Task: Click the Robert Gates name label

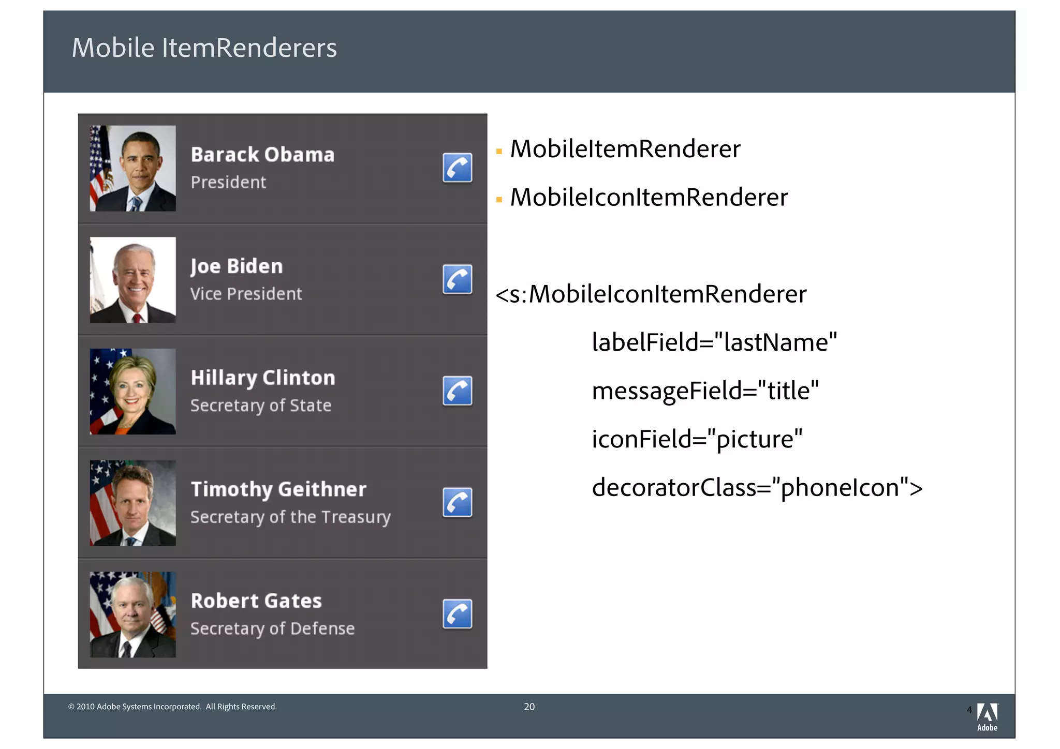Action: click(256, 601)
